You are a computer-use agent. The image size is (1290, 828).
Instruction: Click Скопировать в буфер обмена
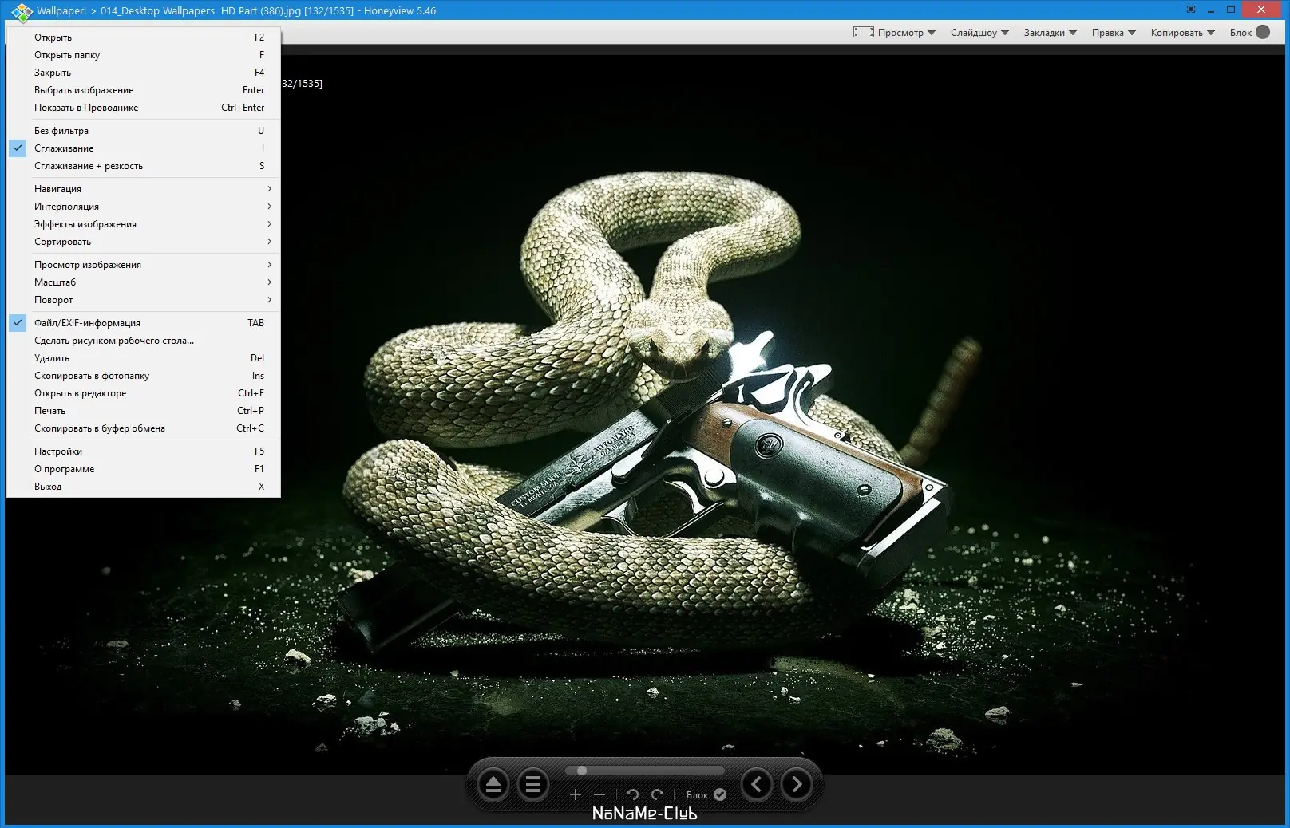point(144,428)
